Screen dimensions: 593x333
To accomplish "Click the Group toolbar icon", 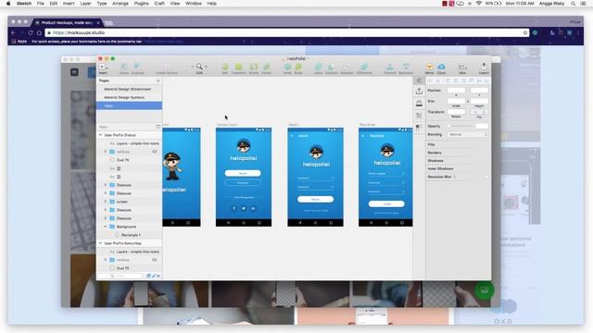I will pyautogui.click(x=124, y=68).
